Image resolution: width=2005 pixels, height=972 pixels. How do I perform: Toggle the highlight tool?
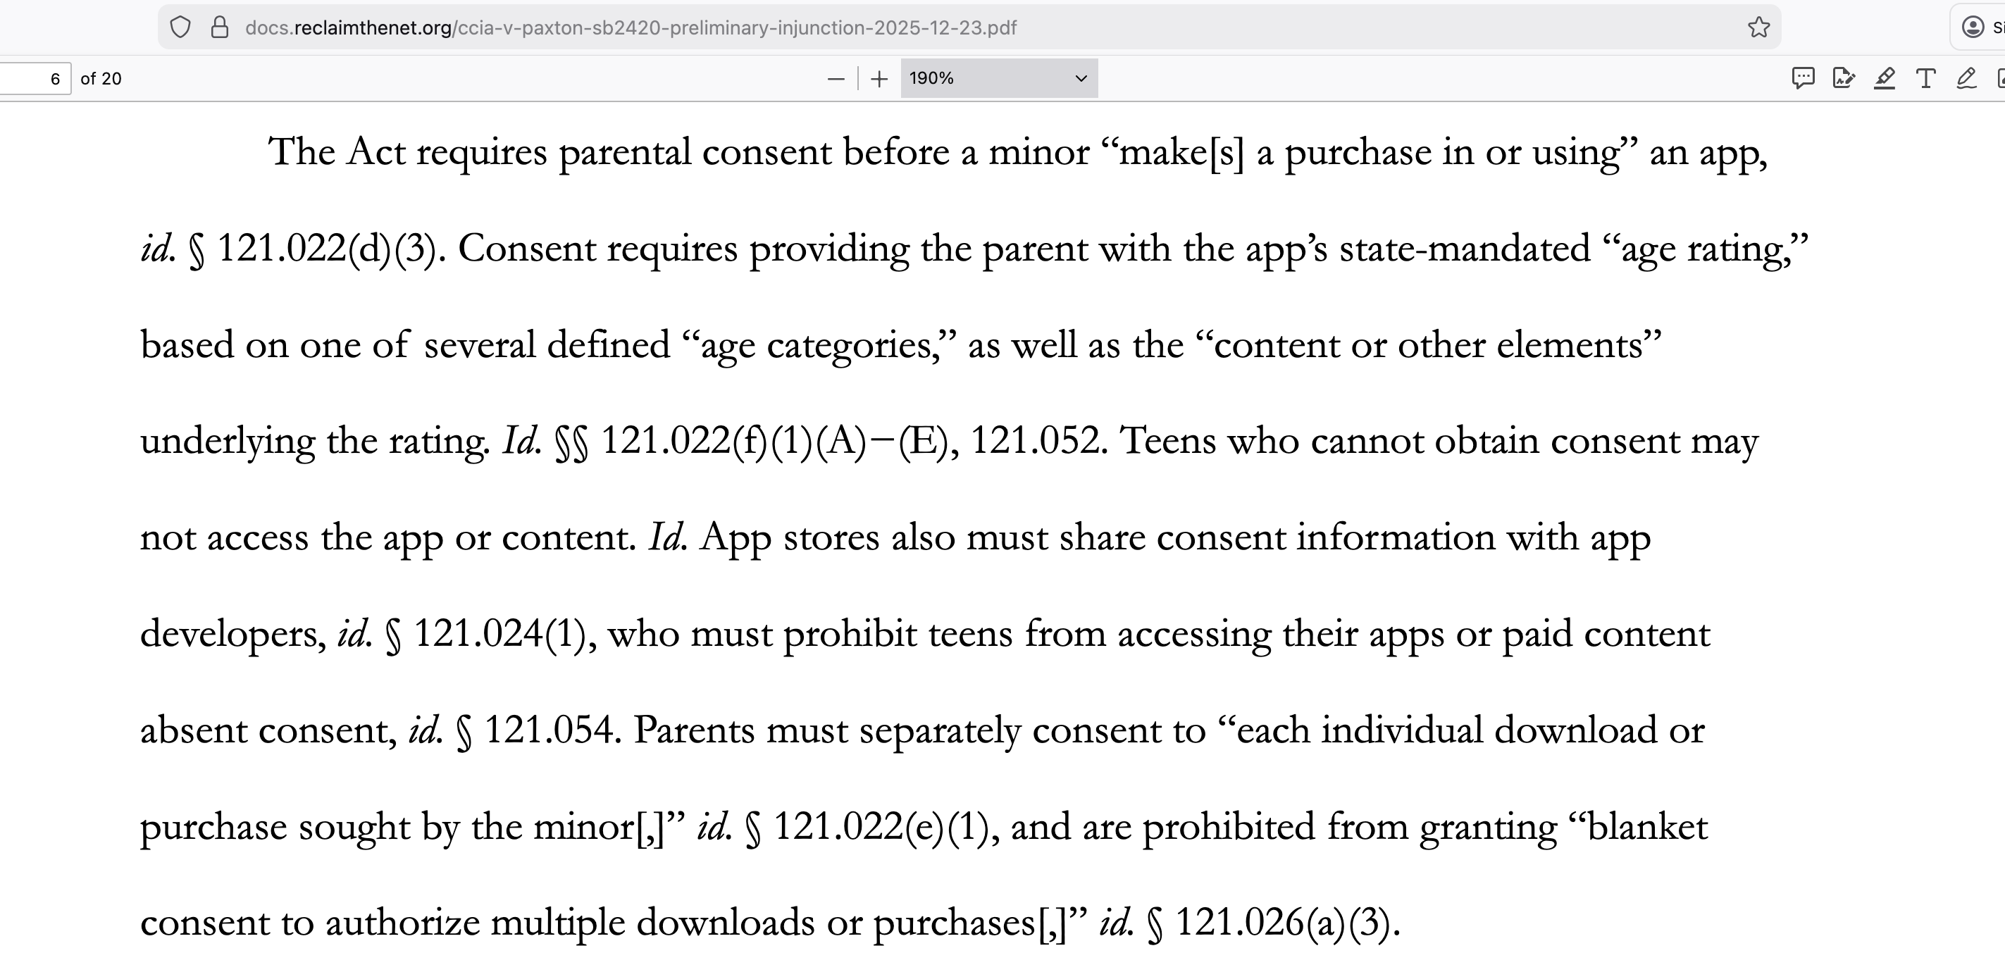point(1885,77)
